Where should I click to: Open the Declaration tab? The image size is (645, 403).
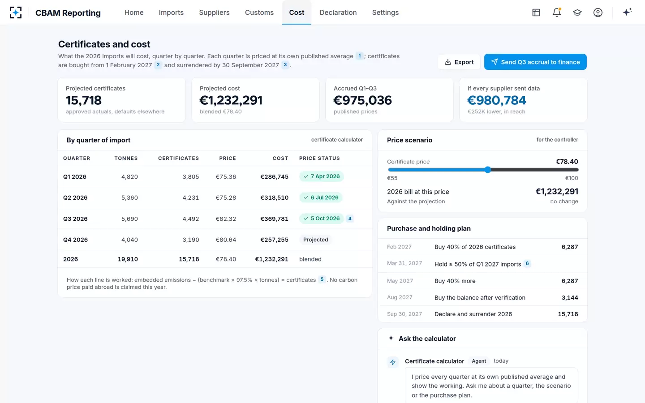click(x=338, y=13)
